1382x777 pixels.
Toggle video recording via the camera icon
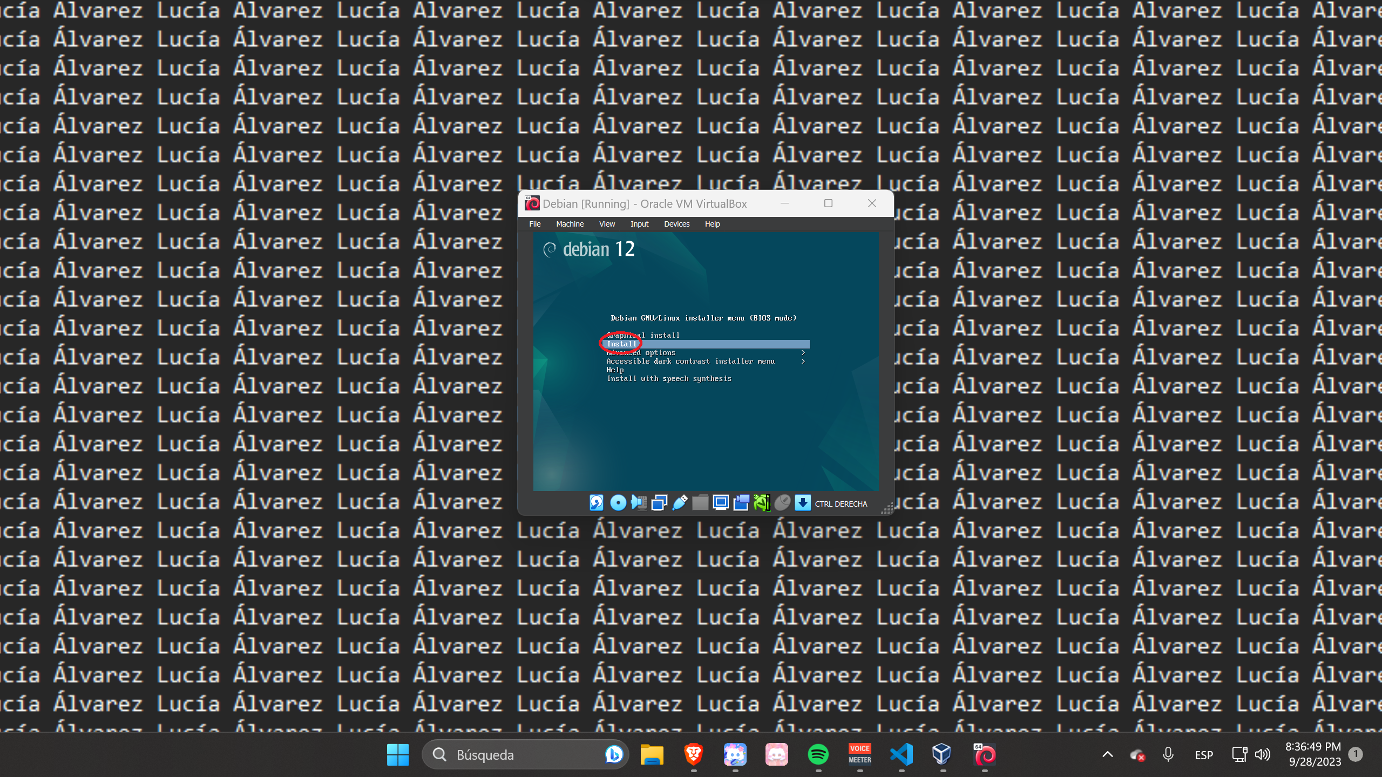click(741, 503)
